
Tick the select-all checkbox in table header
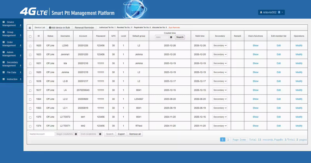point(30,36)
